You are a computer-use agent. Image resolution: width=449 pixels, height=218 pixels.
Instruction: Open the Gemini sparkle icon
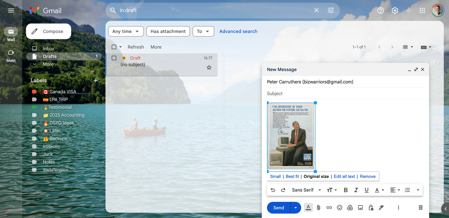pos(409,10)
